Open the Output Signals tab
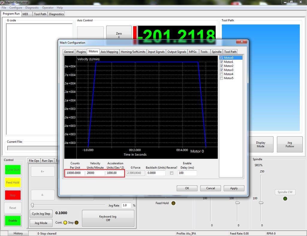Image resolution: width=307 pixels, height=236 pixels. [x=177, y=52]
